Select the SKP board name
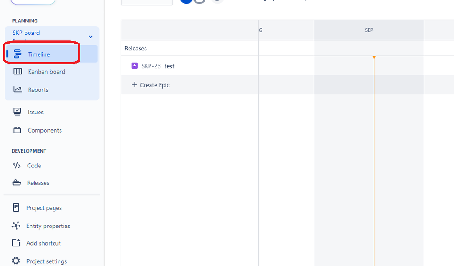454x266 pixels. tap(26, 33)
